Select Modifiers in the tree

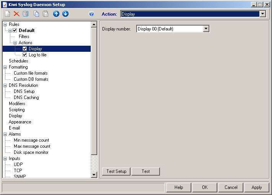[17, 104]
